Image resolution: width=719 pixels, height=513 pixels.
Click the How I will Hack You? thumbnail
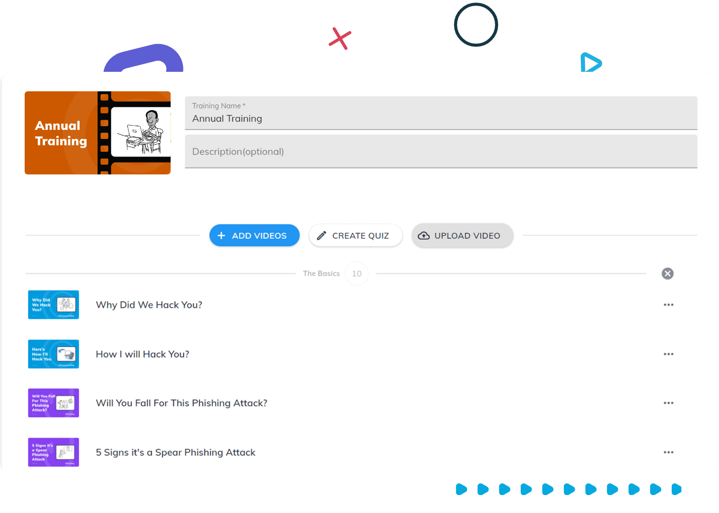point(53,354)
